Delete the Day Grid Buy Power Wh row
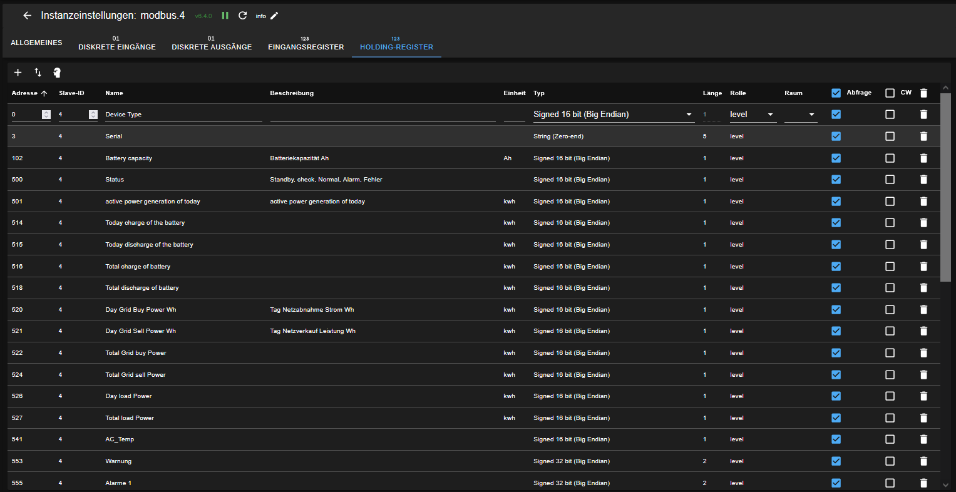This screenshot has height=492, width=956. pos(923,310)
